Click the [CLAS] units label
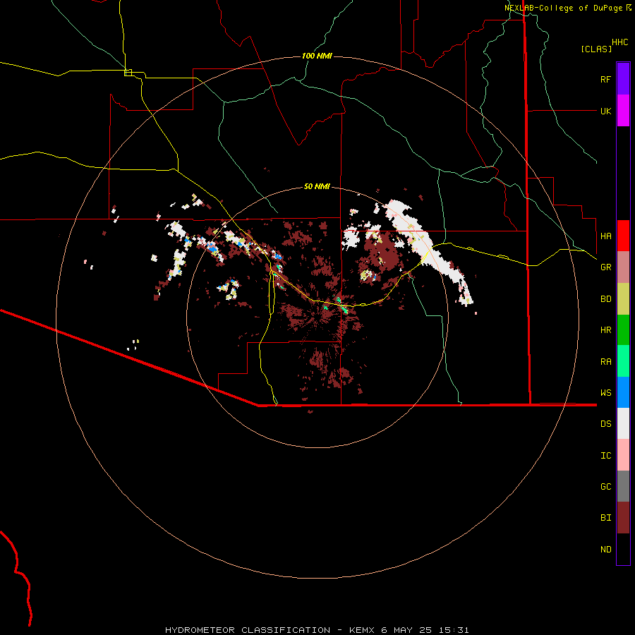This screenshot has height=635, width=635. point(596,49)
